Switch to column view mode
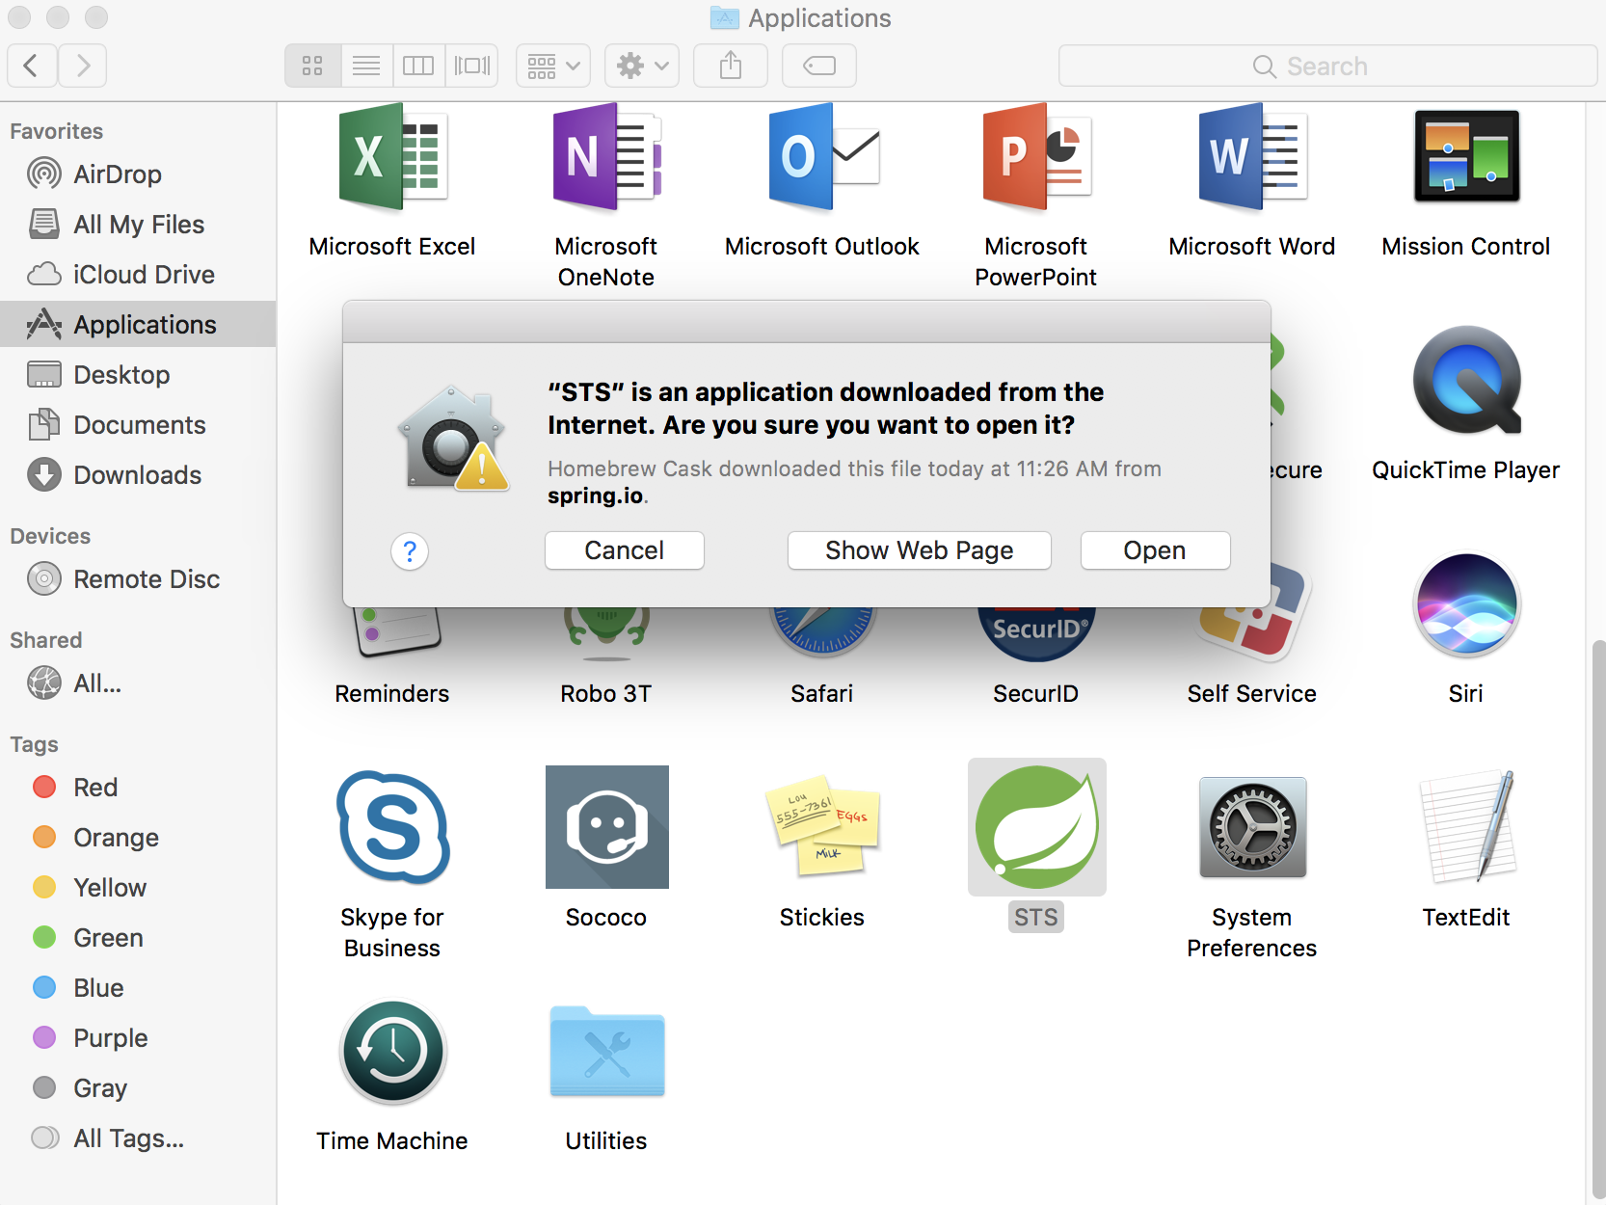 418,66
